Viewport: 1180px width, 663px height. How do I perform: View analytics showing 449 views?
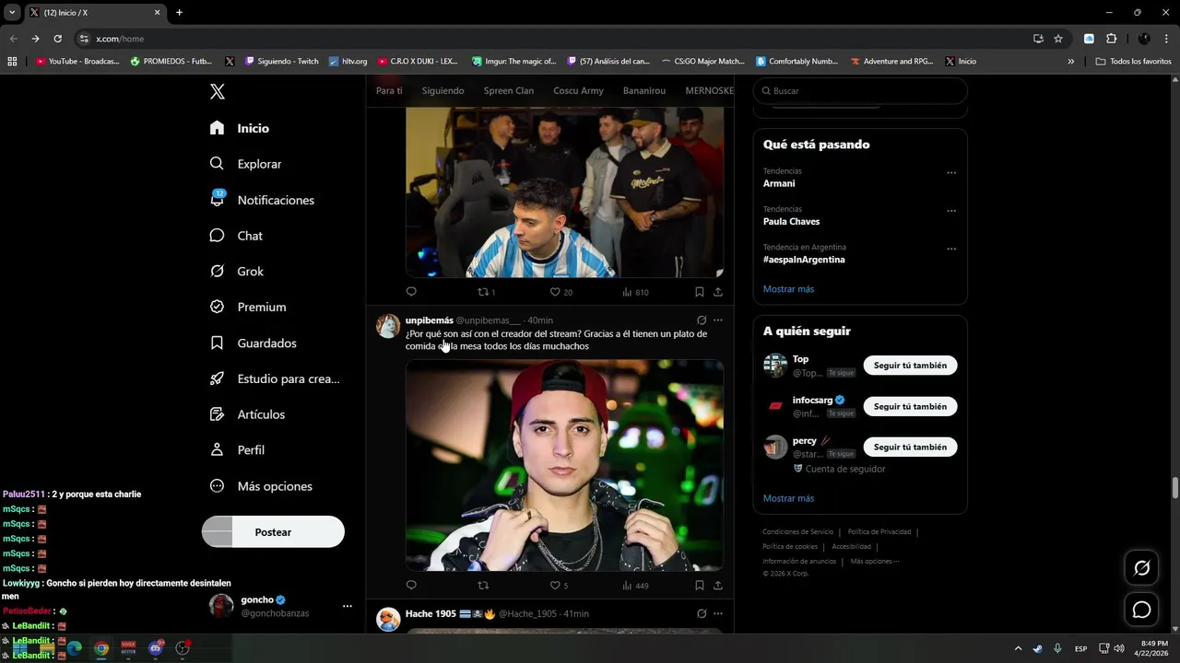(x=635, y=586)
